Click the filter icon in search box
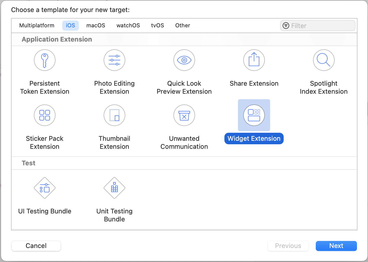The image size is (368, 262). [x=286, y=26]
